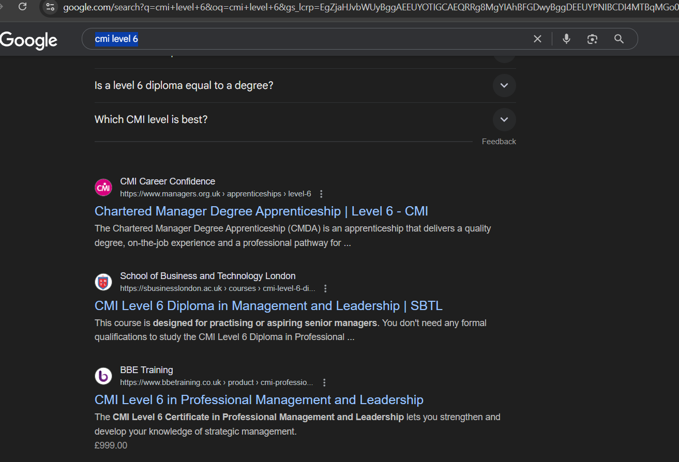Open CMI Level 6 Diploma SBTL link

[x=268, y=306]
